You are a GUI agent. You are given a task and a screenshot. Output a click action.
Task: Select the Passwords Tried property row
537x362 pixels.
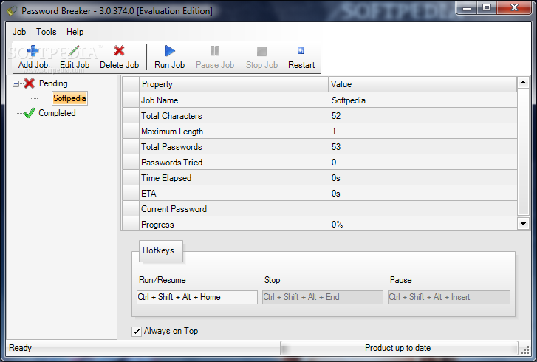click(x=320, y=163)
